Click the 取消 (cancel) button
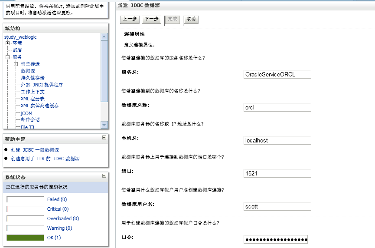The width and height of the screenshot is (375, 248). click(191, 19)
